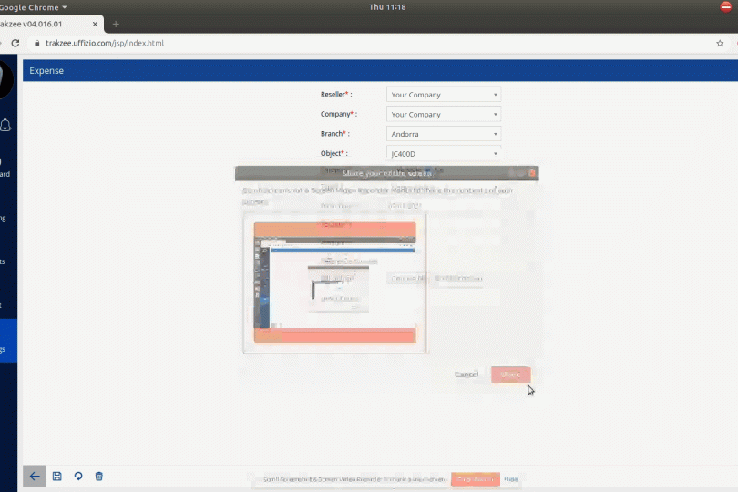Open the notification bell in sidebar
The width and height of the screenshot is (738, 492).
click(x=6, y=125)
